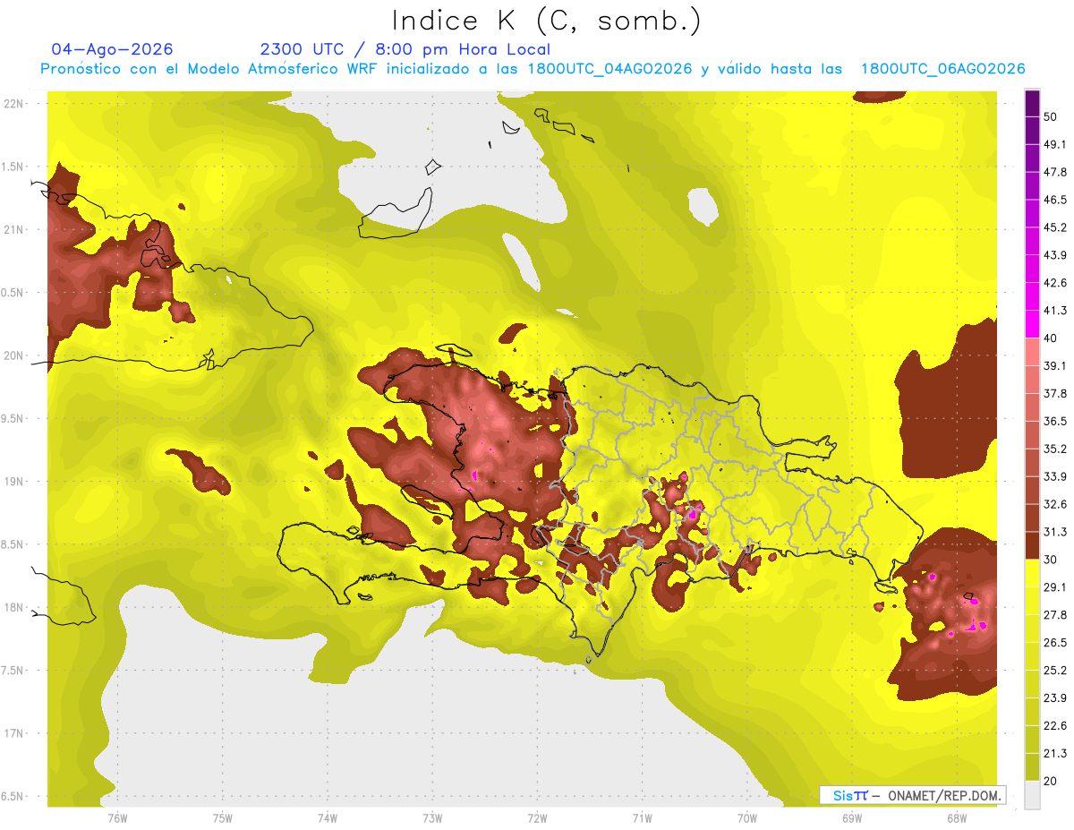Viewport: 1074px width, 830px height.
Task: Click the 68W longitude label
Action: 957,817
